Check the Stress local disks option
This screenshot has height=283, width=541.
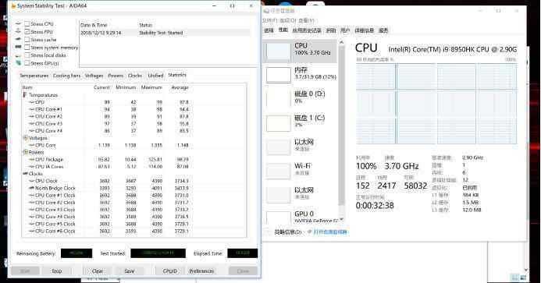(x=27, y=55)
